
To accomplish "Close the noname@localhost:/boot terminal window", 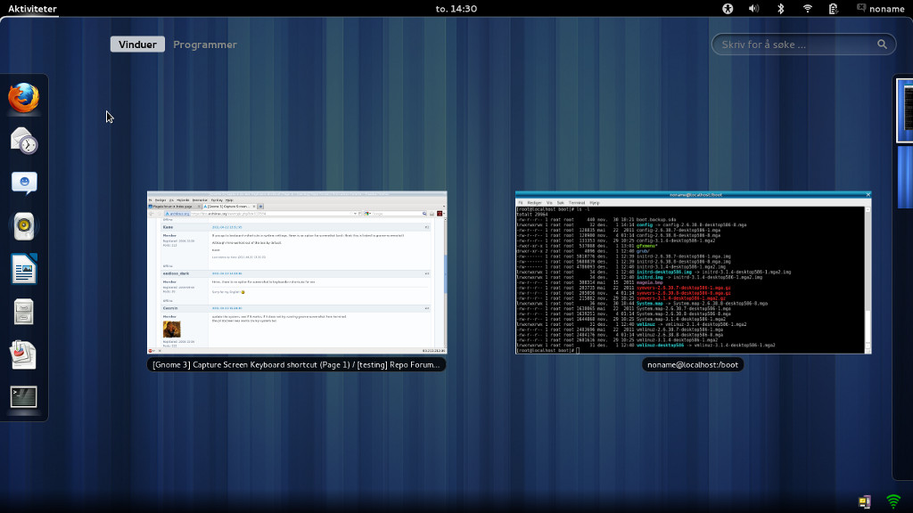I will click(x=868, y=195).
